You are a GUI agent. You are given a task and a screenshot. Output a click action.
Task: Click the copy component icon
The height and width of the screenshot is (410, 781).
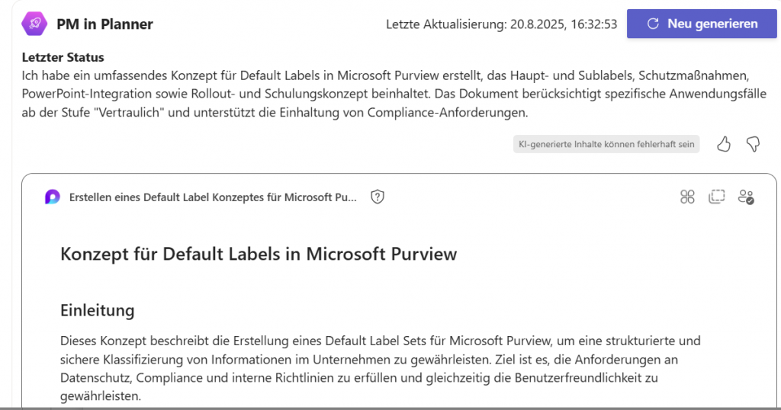[x=716, y=197]
